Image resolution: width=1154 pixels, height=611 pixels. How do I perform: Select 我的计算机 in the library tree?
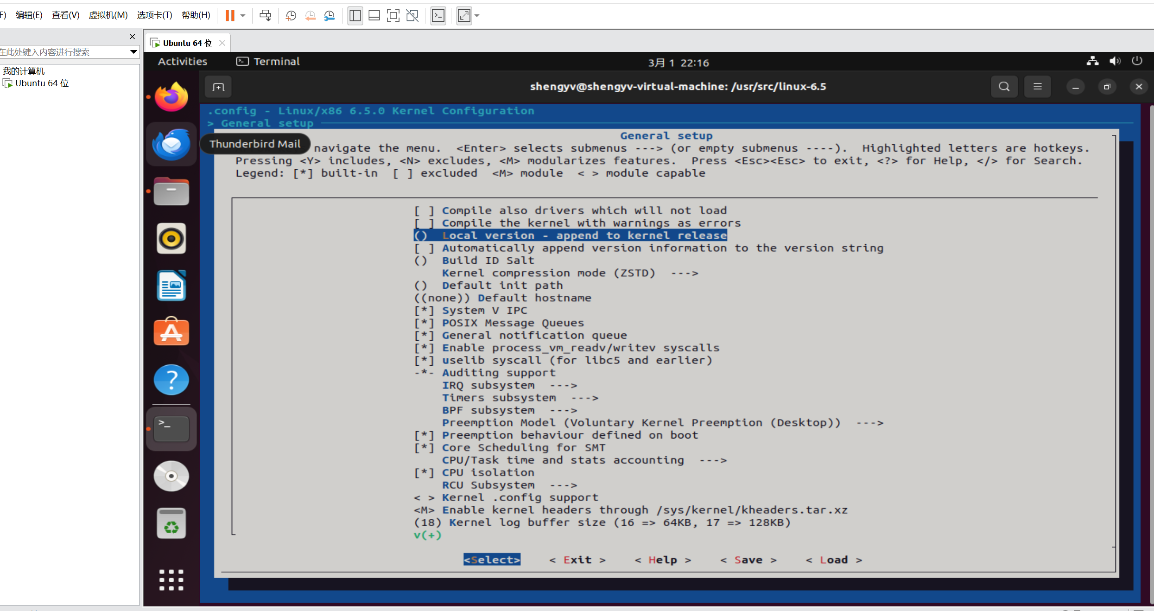point(24,71)
